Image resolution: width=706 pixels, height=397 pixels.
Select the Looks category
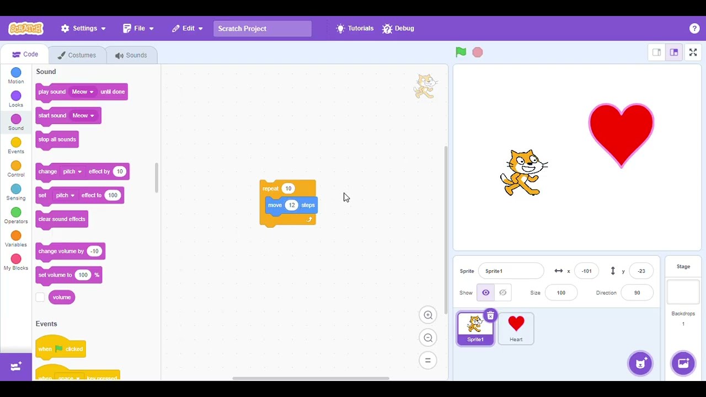pyautogui.click(x=16, y=99)
